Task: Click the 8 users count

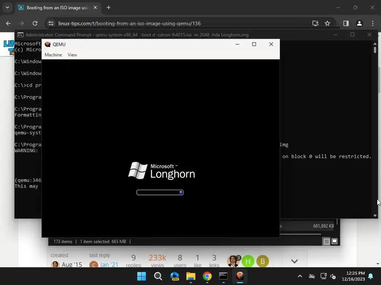Action: point(180,261)
